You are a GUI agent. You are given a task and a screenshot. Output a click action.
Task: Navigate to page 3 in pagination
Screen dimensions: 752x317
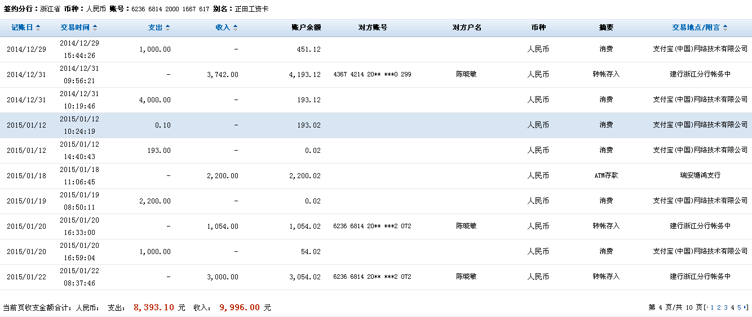726,307
